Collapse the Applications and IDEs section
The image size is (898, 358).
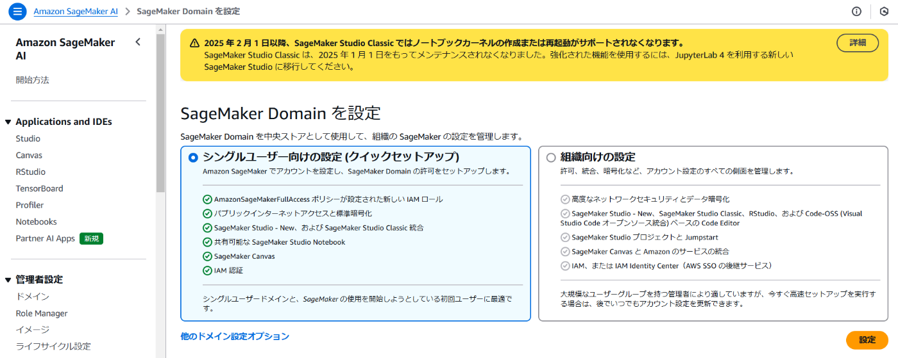[x=8, y=122]
